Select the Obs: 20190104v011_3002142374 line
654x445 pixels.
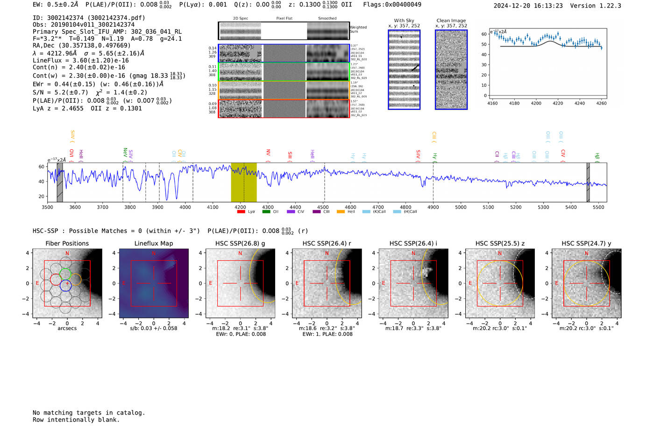(x=84, y=25)
